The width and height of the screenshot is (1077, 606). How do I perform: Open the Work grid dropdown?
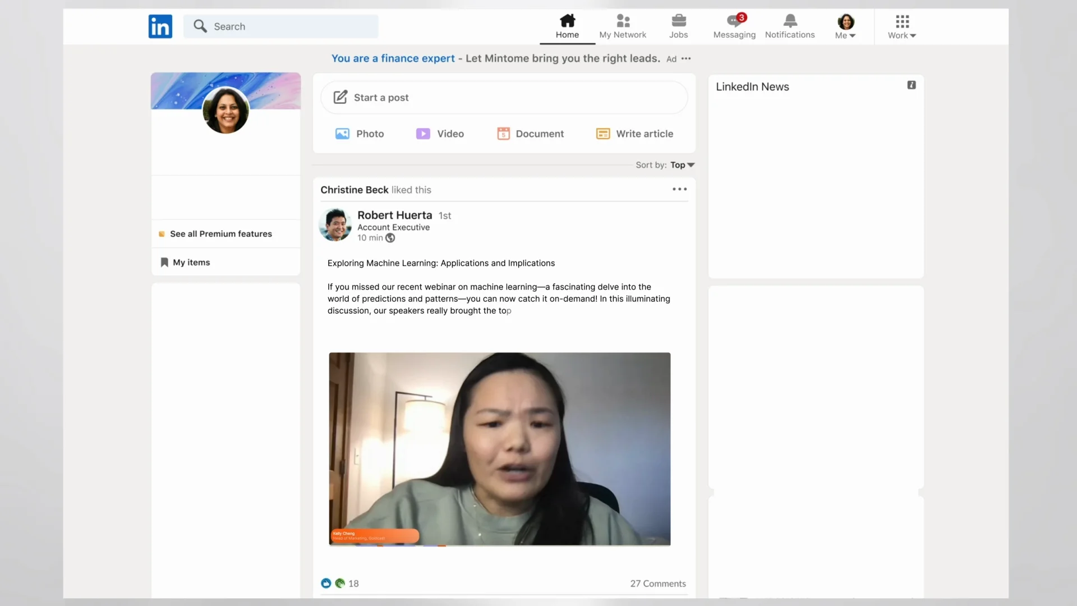tap(901, 25)
